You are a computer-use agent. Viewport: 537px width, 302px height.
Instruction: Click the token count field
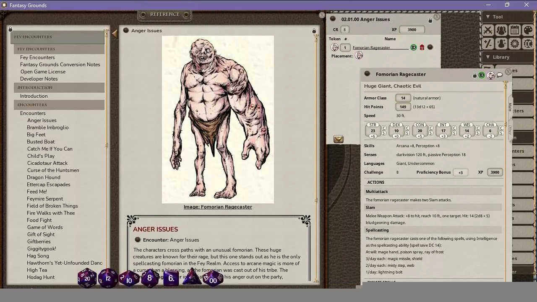coord(345,47)
